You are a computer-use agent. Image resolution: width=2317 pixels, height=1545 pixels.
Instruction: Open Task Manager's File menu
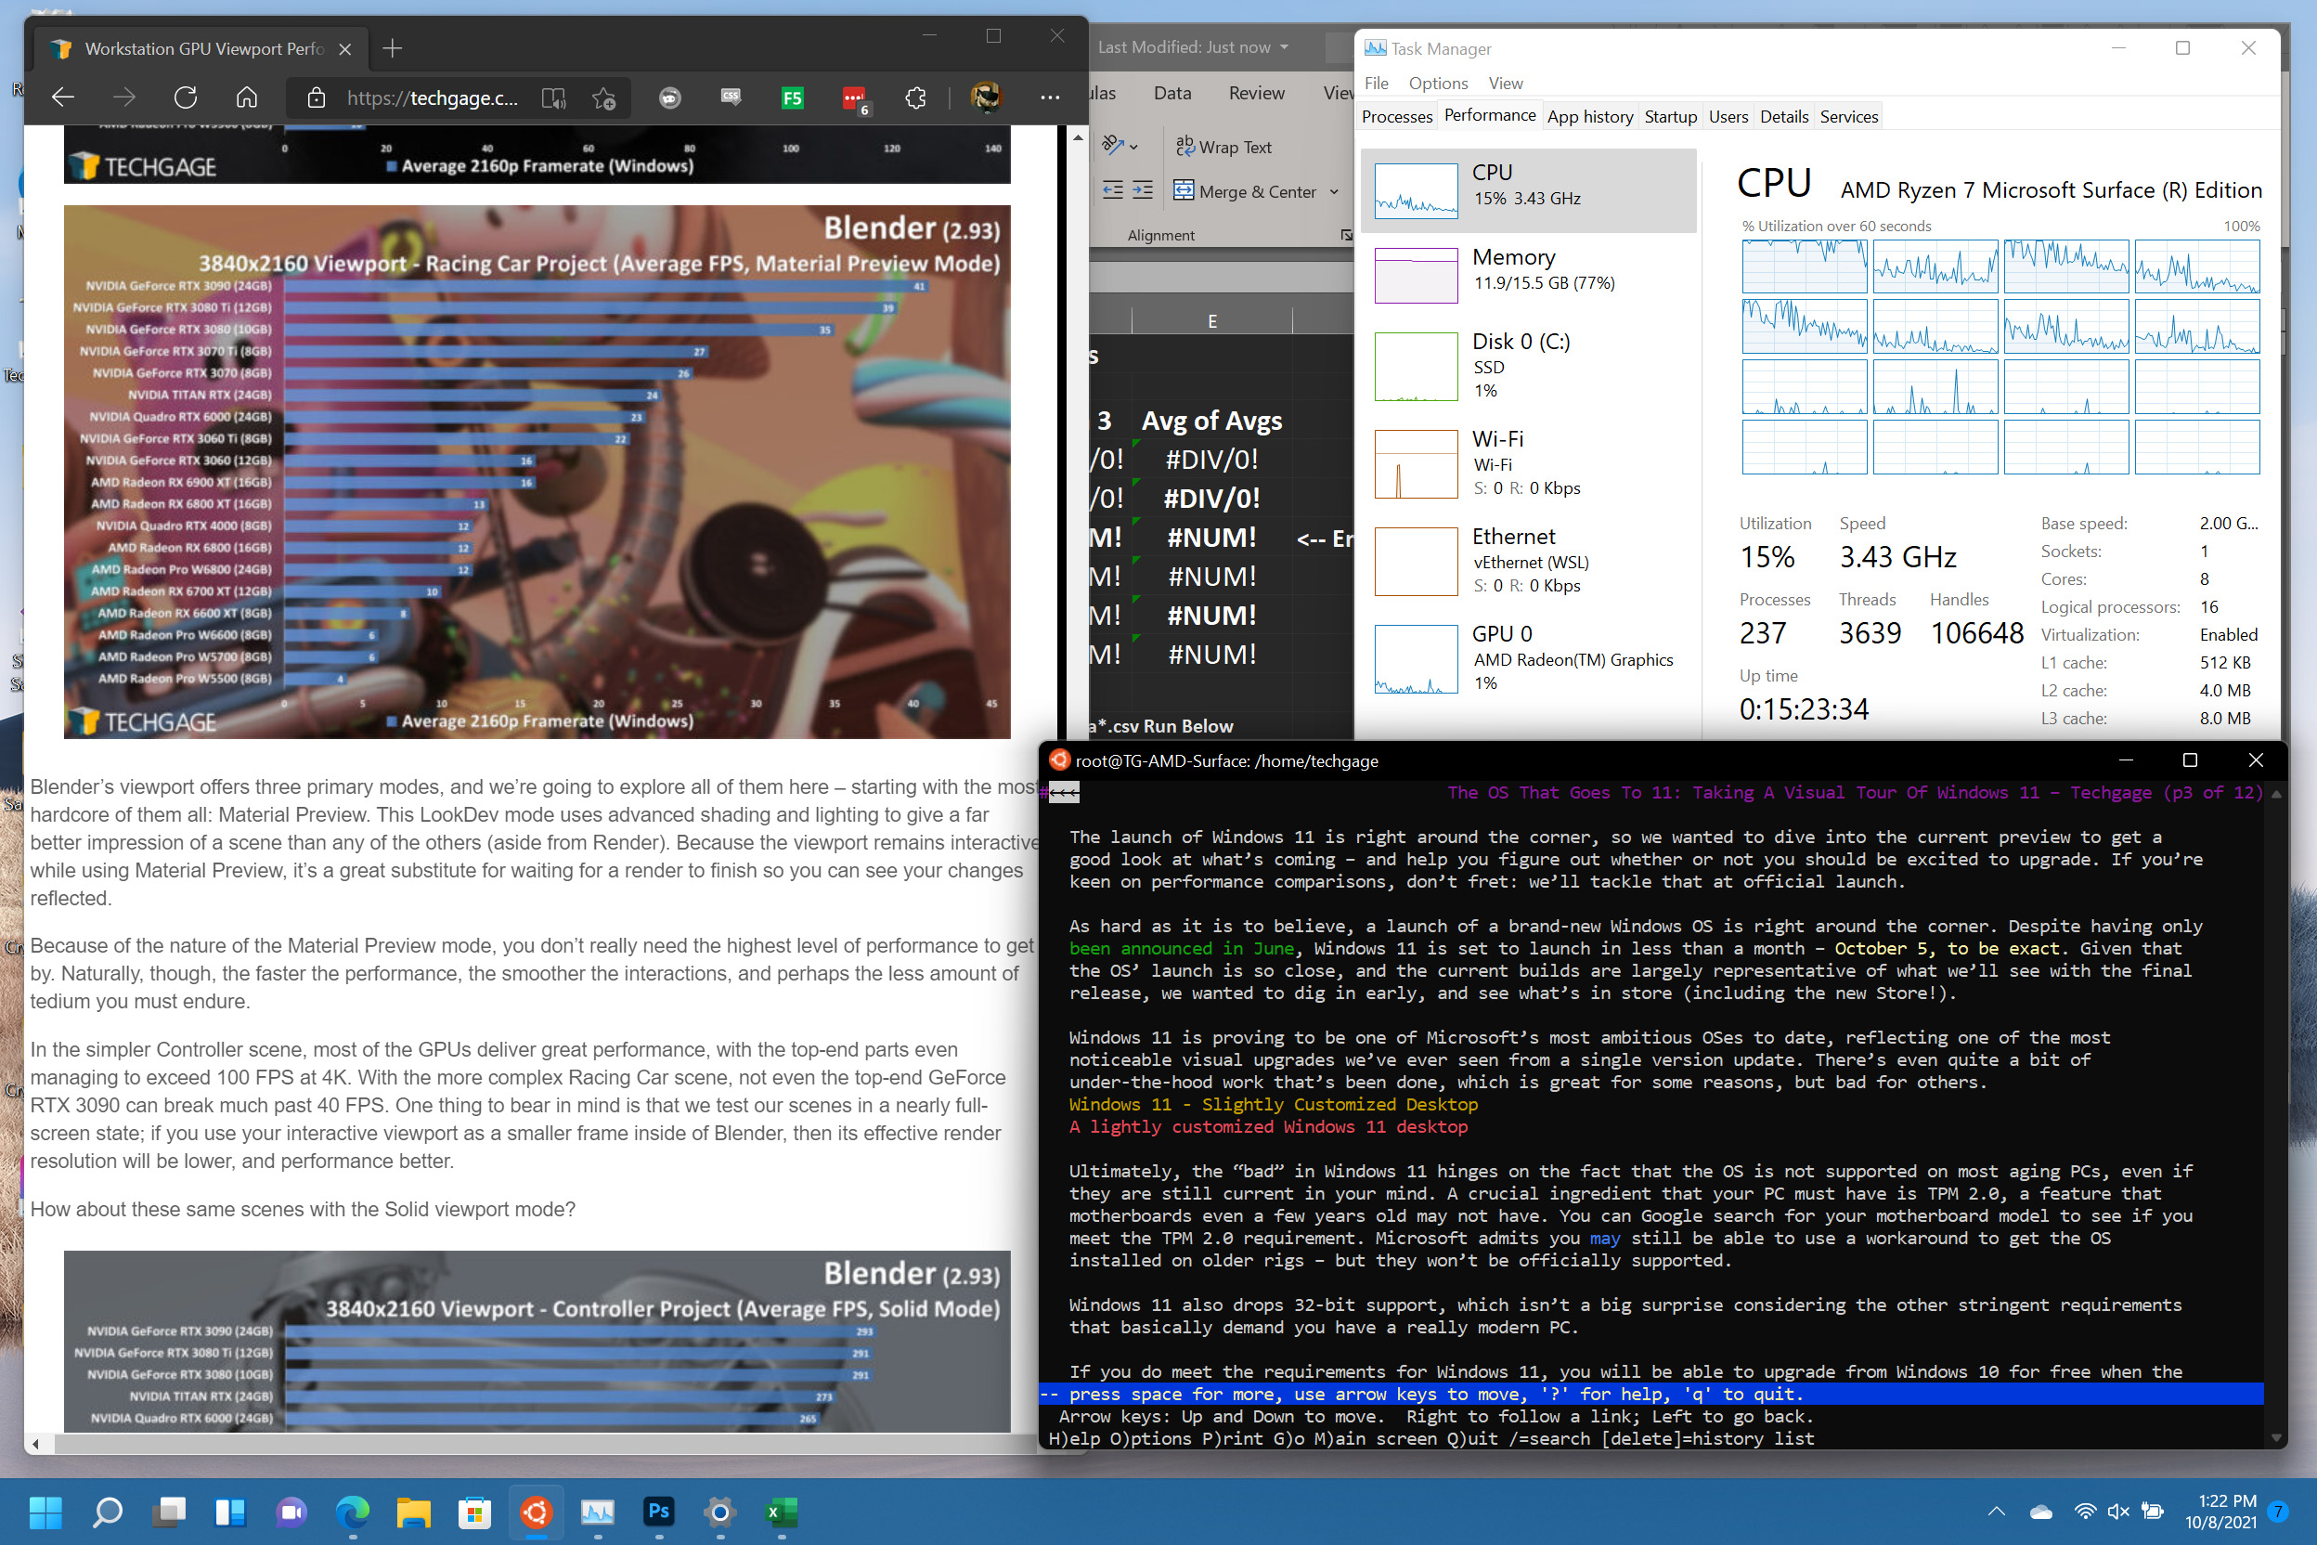point(1377,83)
